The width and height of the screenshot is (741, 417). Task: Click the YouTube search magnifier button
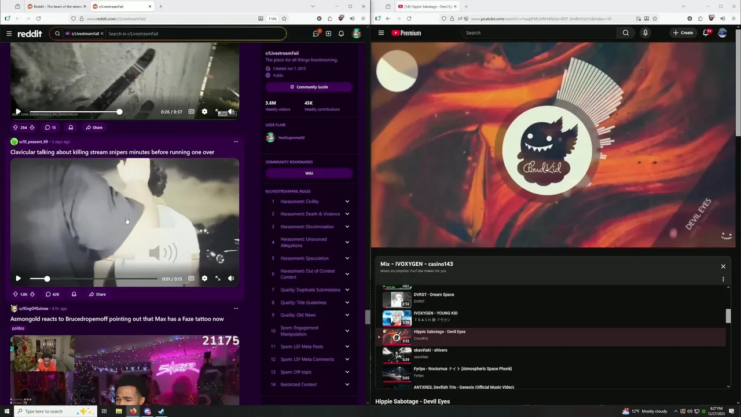[626, 33]
